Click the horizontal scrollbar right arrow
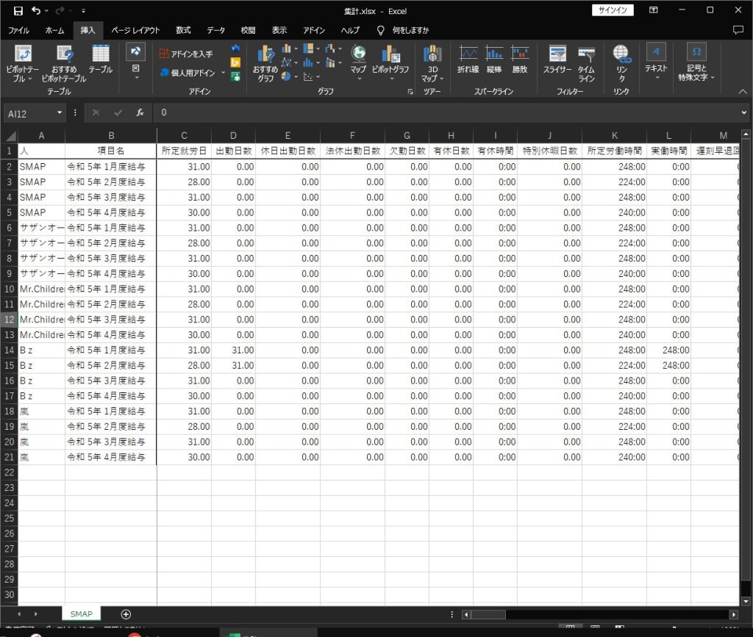This screenshot has height=637, width=753. [x=733, y=614]
